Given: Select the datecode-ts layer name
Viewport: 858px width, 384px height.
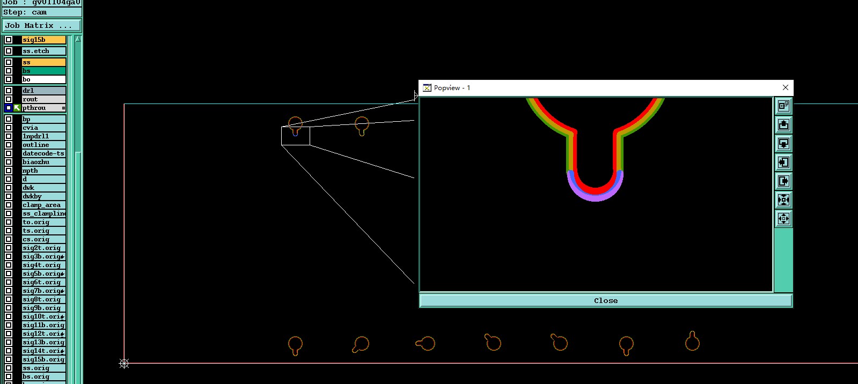Looking at the screenshot, I should point(43,153).
